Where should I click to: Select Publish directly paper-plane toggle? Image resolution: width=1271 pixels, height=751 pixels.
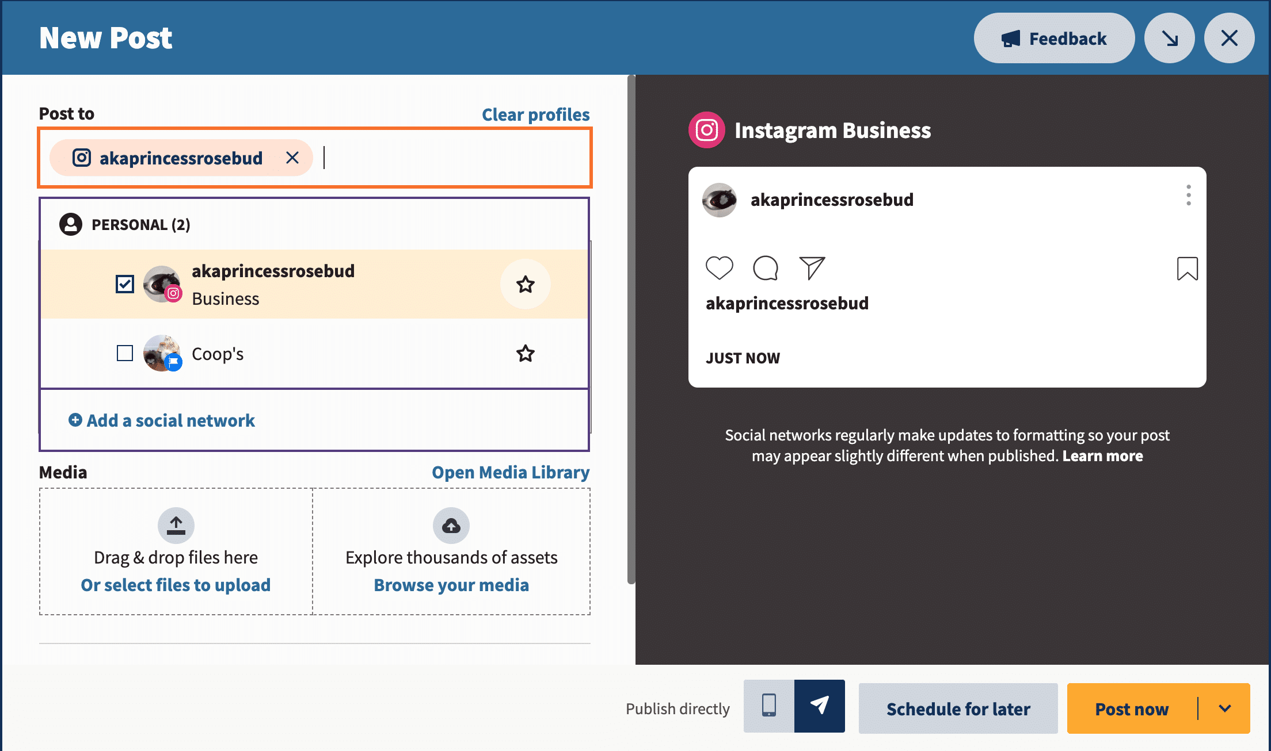click(820, 706)
